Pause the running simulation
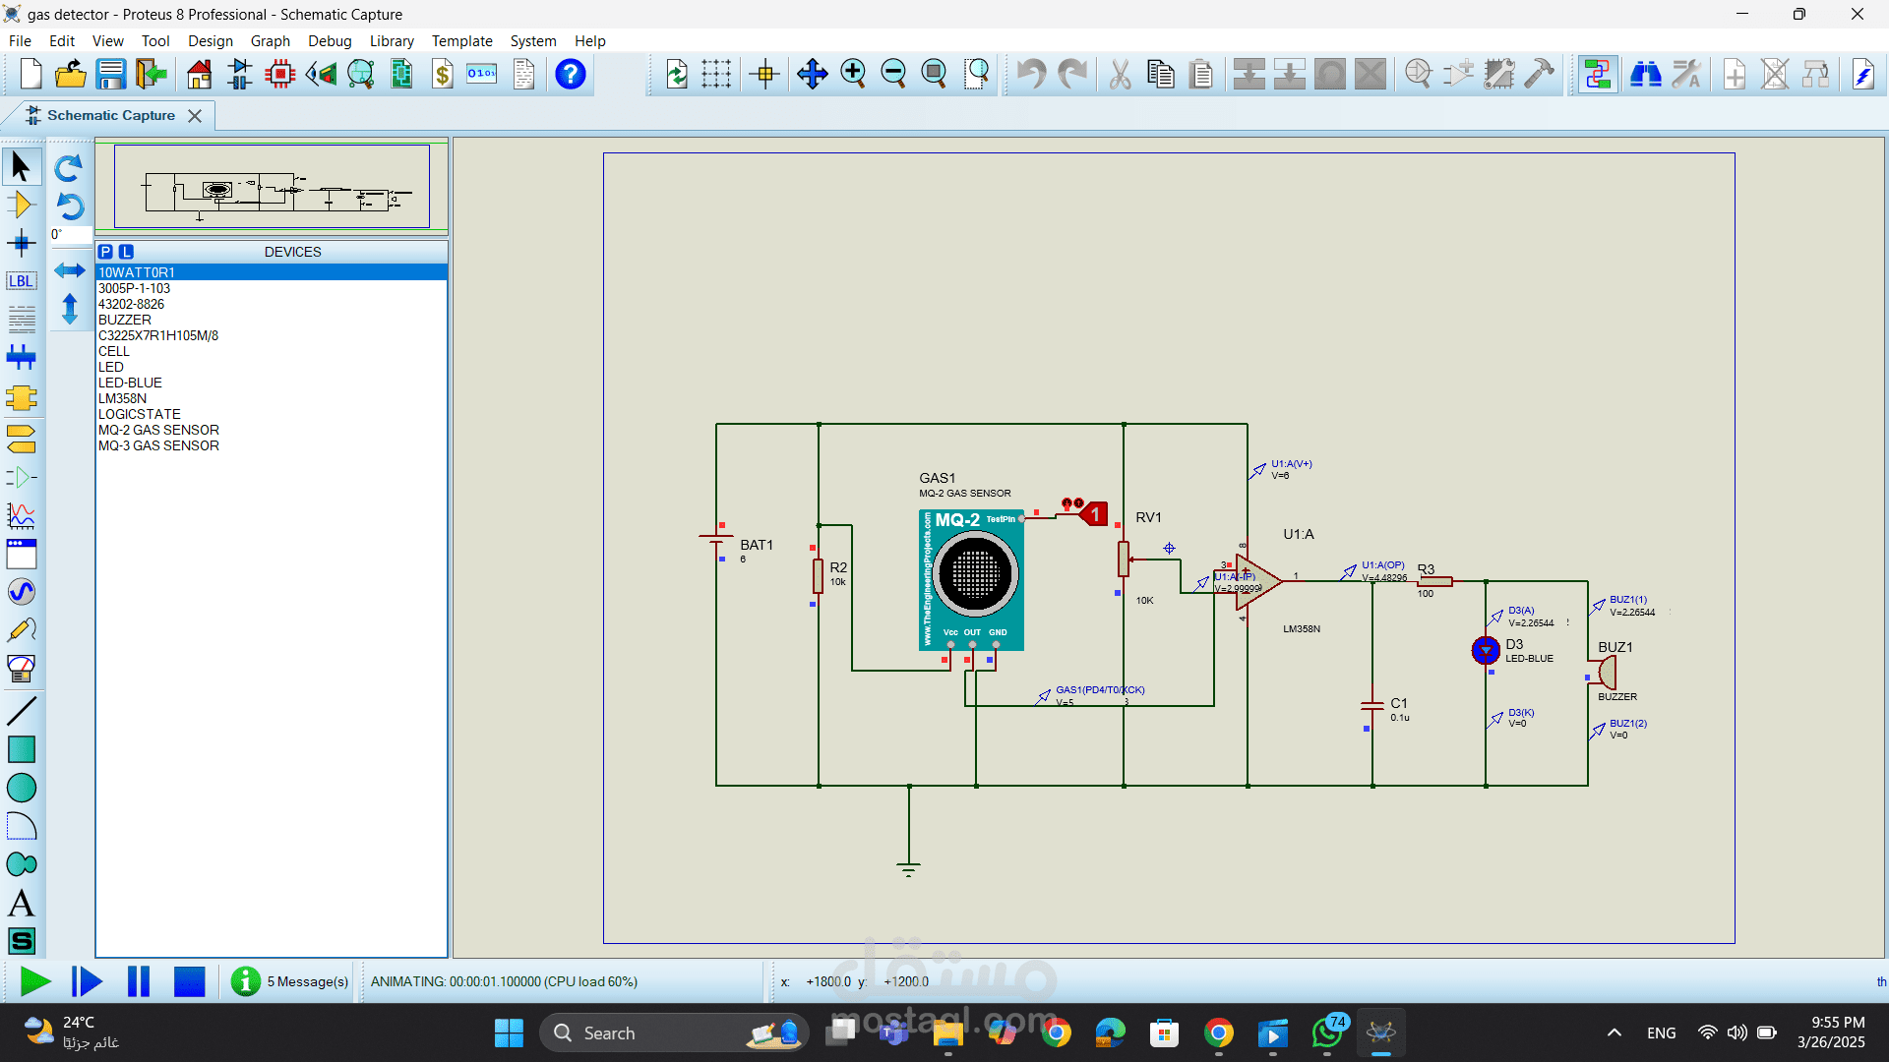Screen dimensions: 1889x1062 pos(139,981)
